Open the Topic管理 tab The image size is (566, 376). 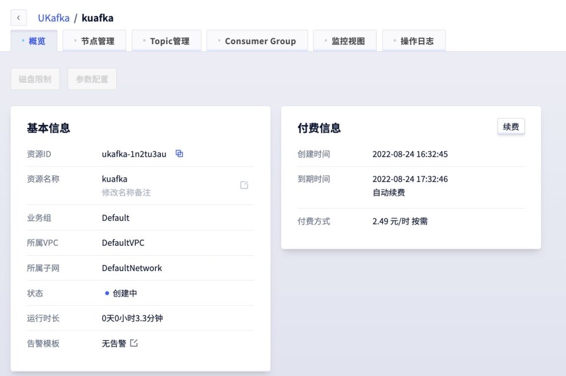tap(167, 41)
